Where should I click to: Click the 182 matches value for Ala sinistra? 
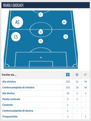coord(68,82)
